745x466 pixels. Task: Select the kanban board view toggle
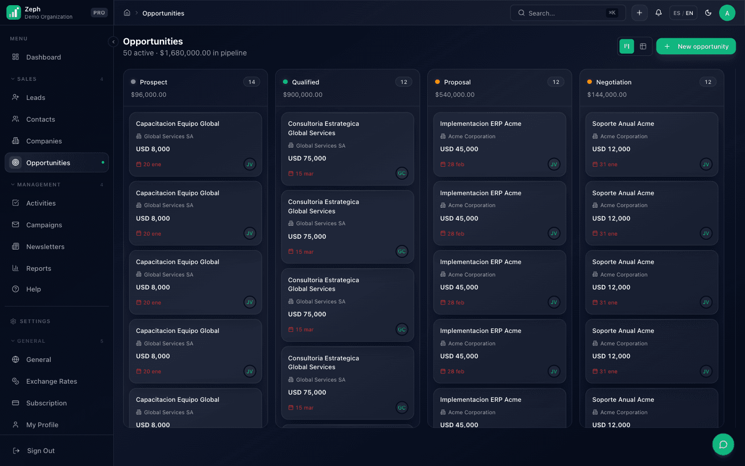tap(627, 46)
